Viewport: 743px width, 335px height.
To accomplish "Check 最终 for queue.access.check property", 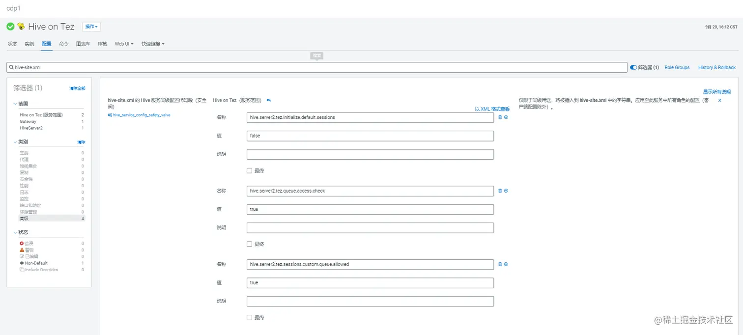I will pos(250,244).
